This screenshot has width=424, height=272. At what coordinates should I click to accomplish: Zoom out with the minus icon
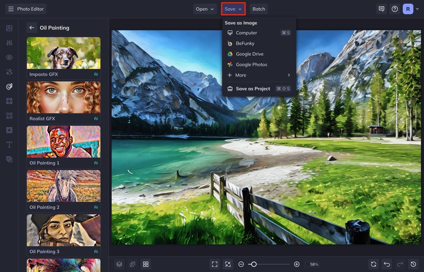tap(241, 264)
